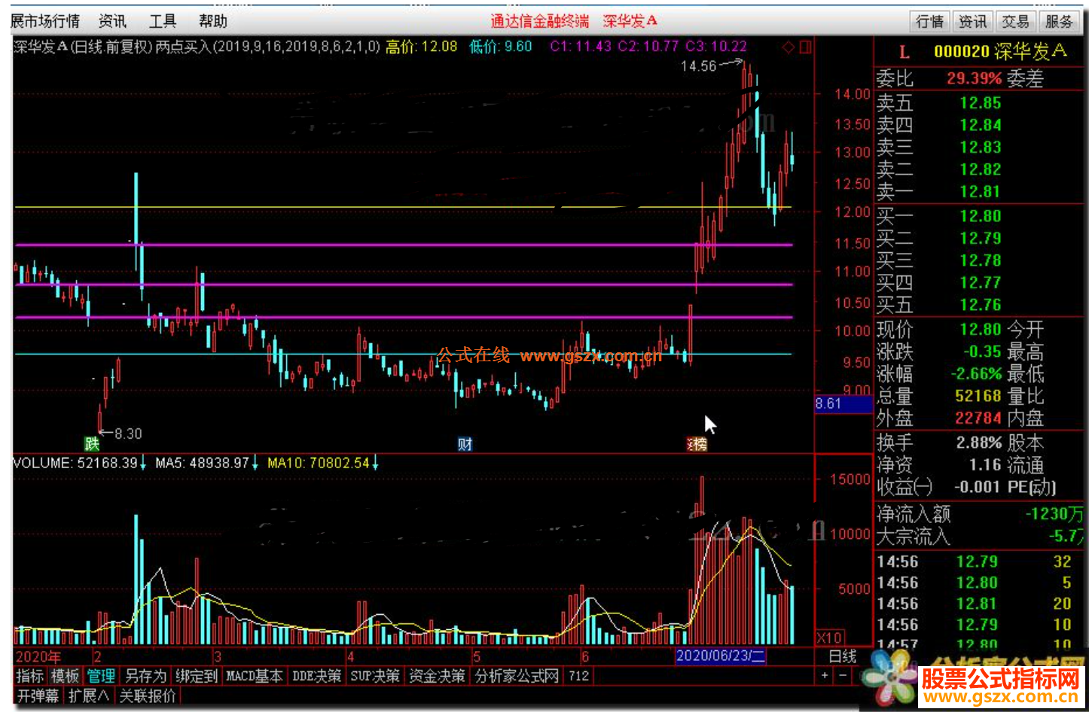1089x712 pixels.
Task: Click the green 跌 event marker
Action: point(92,444)
